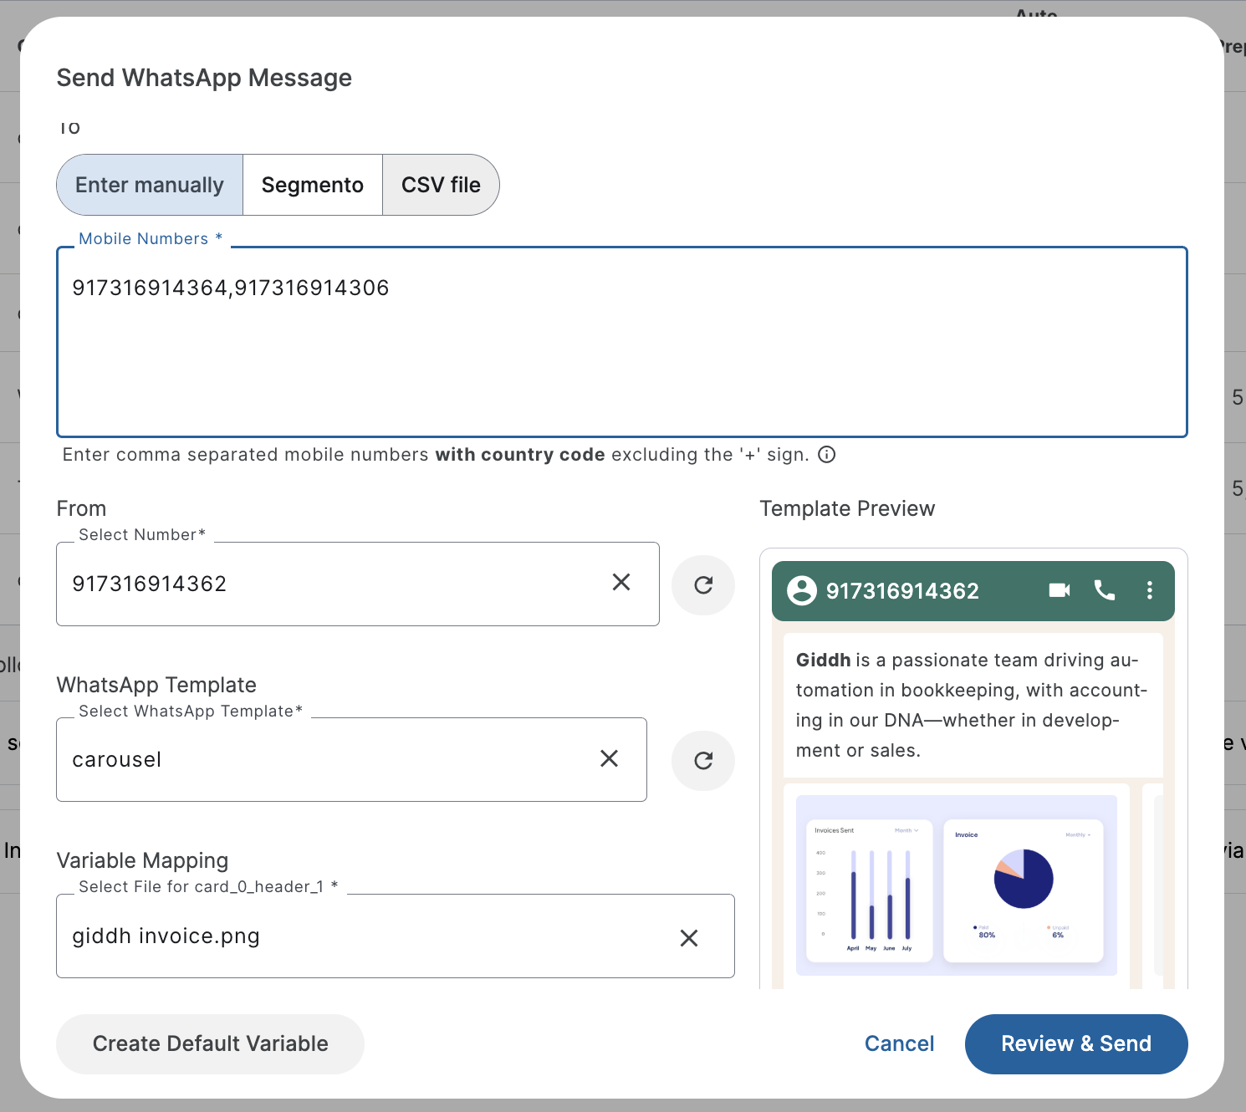This screenshot has height=1112, width=1246.
Task: Click the Variable Mapping heading
Action: point(142,860)
